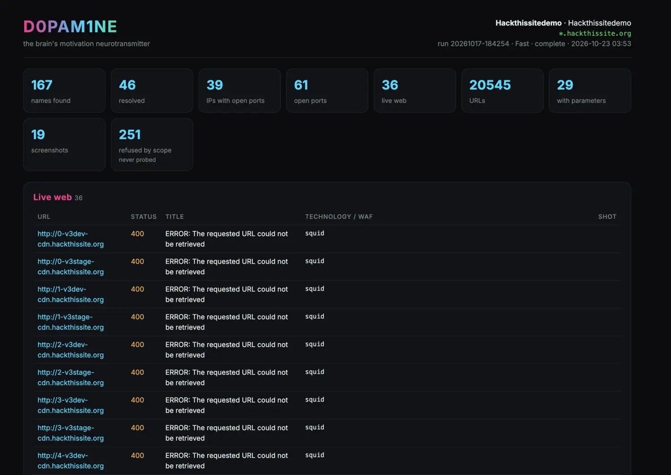This screenshot has width=671, height=475.
Task: Select the 19 screenshots card
Action: click(x=64, y=144)
